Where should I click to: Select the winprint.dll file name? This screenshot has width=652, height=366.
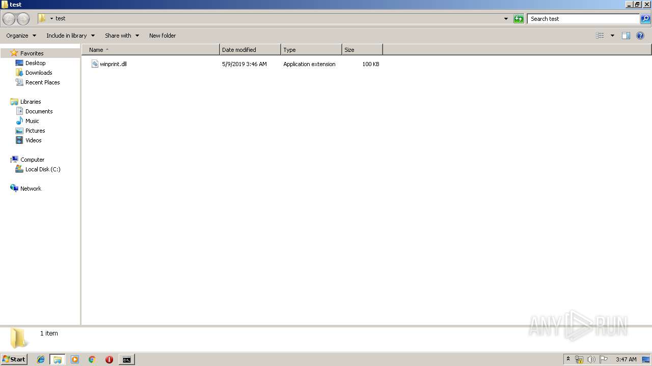[113, 64]
